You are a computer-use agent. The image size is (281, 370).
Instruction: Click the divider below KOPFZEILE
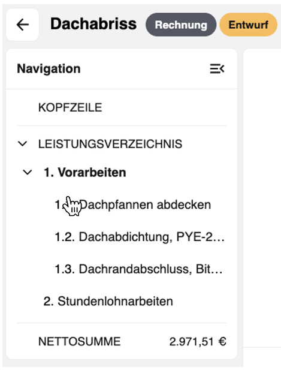pyautogui.click(x=122, y=126)
